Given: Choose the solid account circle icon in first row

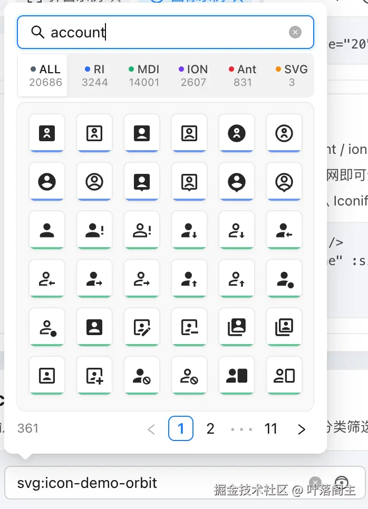Looking at the screenshot, I should pos(236,133).
